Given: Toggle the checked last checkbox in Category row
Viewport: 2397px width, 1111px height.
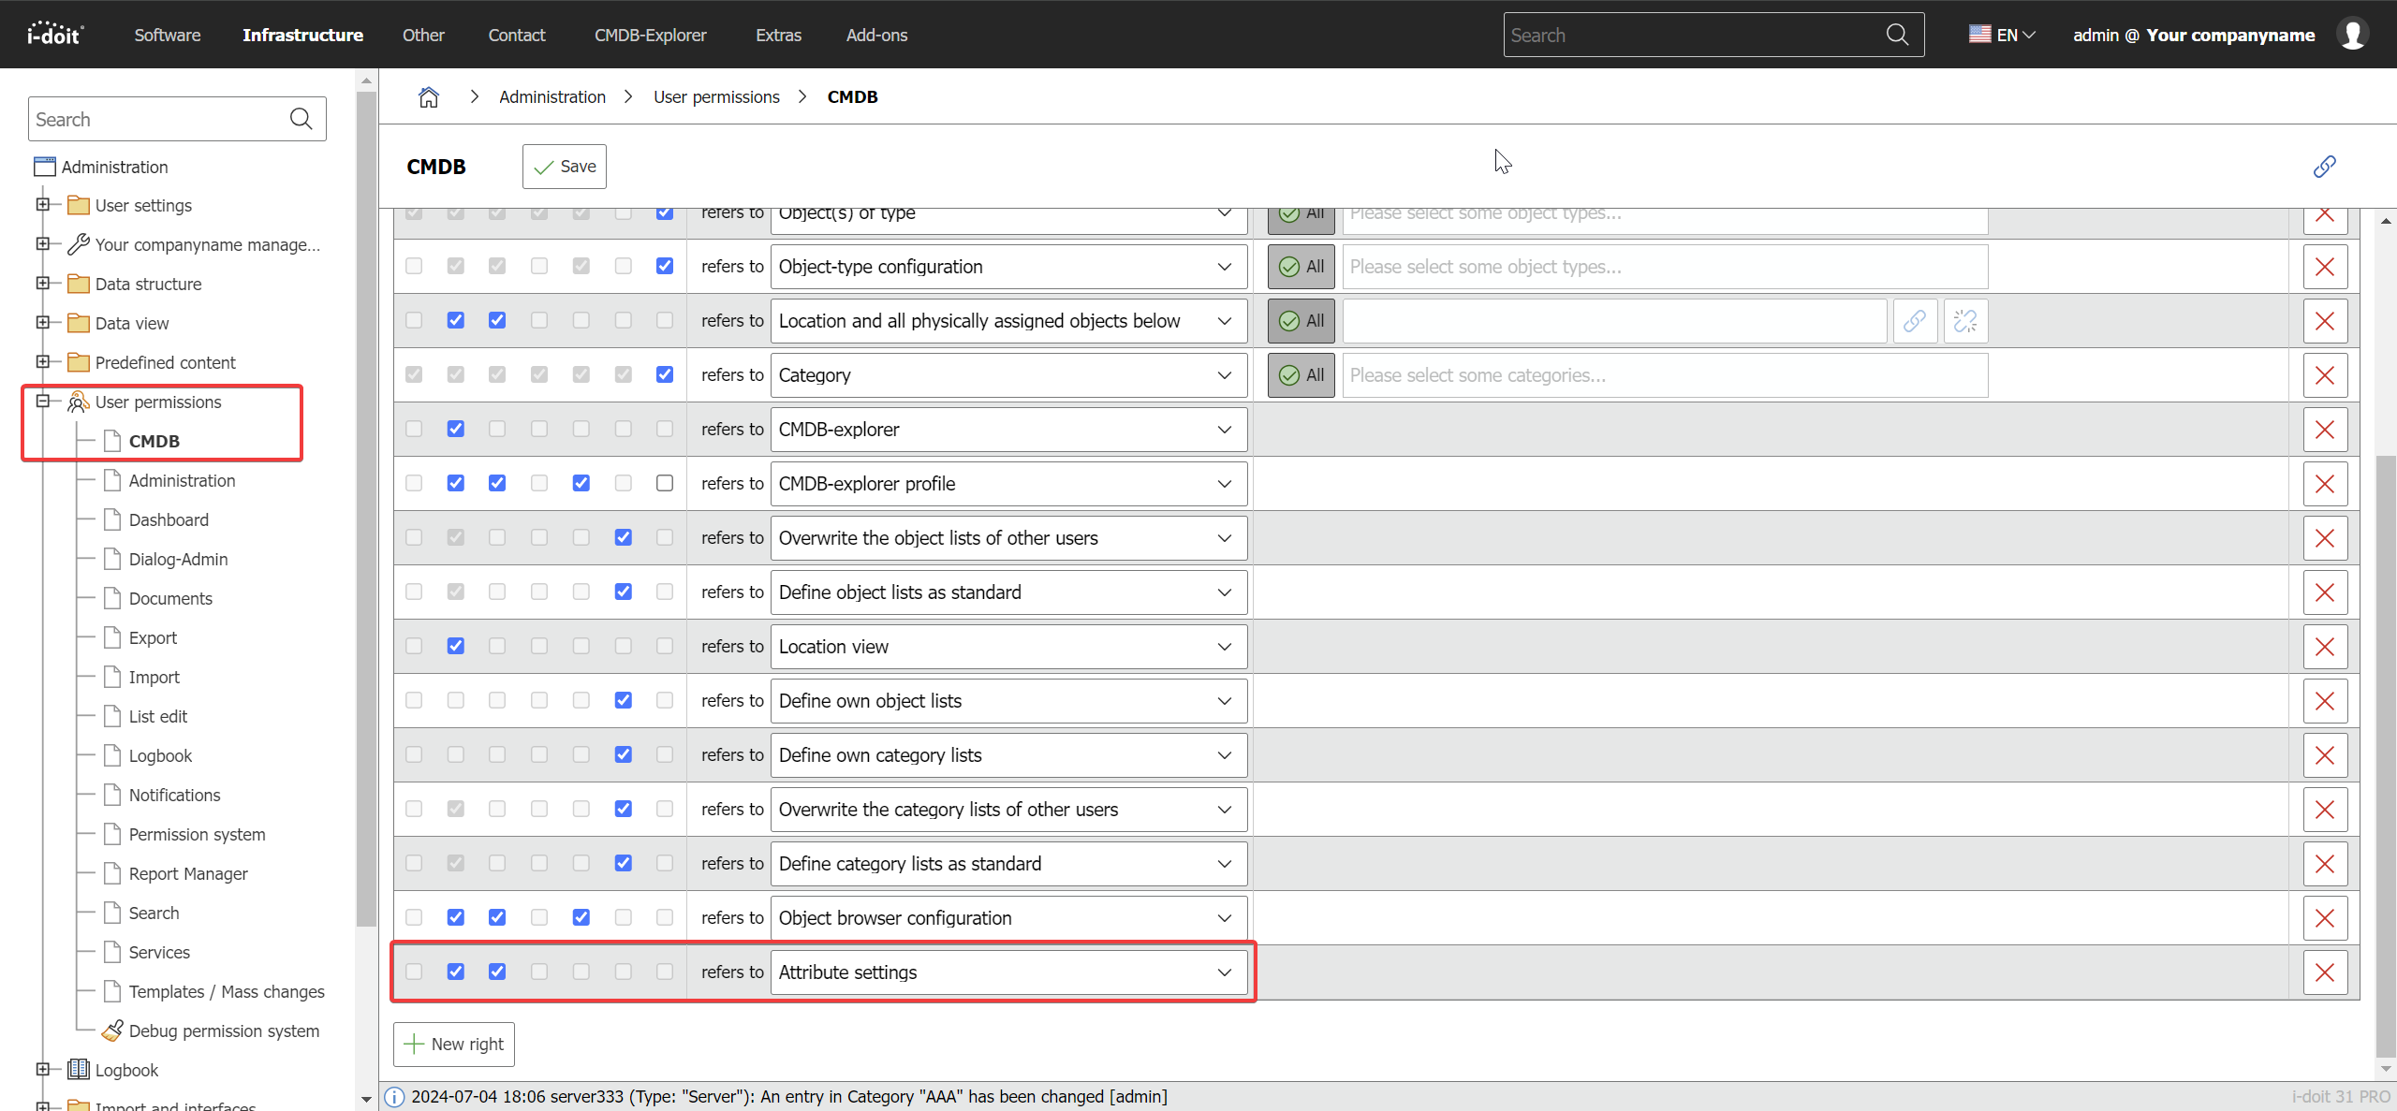Looking at the screenshot, I should [665, 374].
